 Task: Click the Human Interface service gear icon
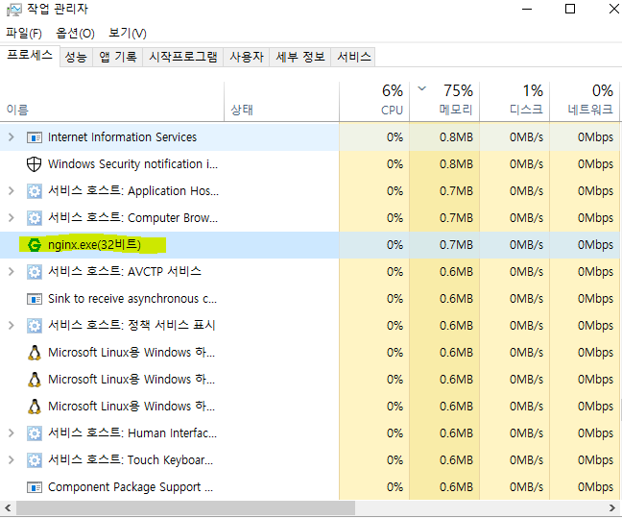[35, 433]
